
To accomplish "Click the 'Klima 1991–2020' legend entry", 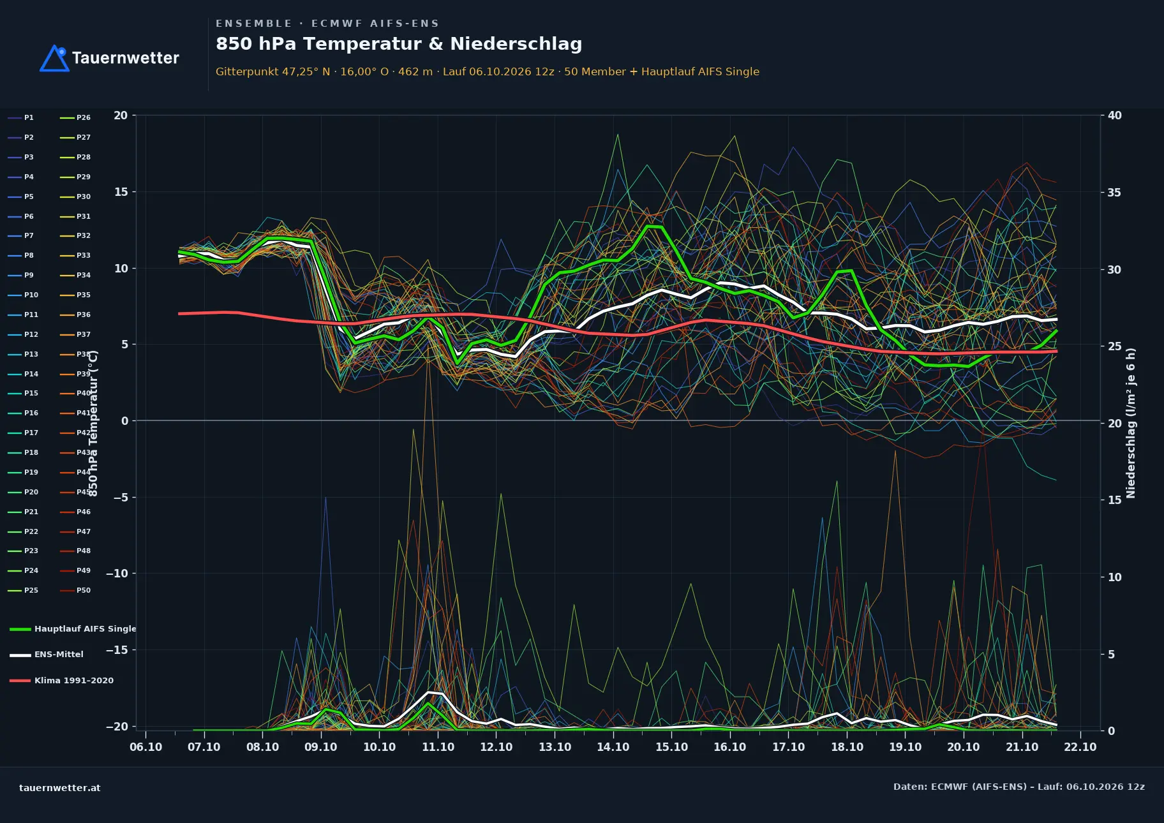I will point(62,681).
